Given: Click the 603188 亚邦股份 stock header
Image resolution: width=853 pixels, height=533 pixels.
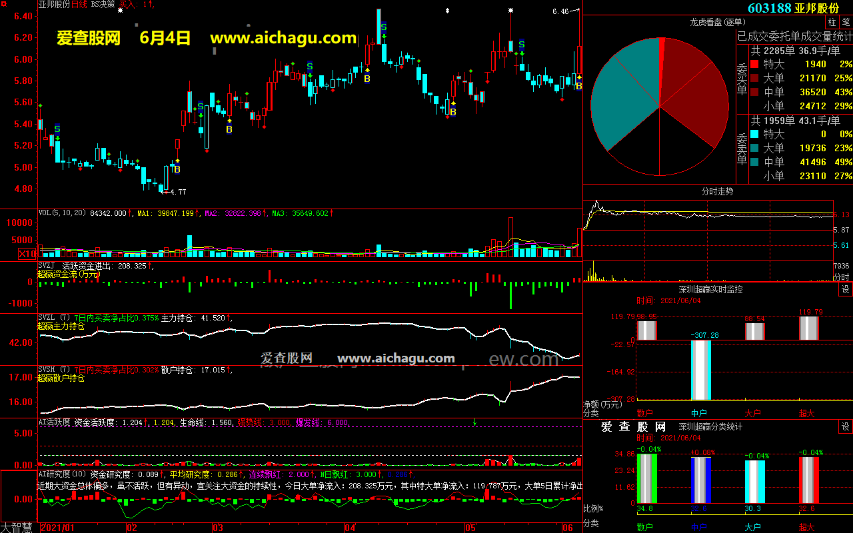Looking at the screenshot, I should pyautogui.click(x=793, y=8).
